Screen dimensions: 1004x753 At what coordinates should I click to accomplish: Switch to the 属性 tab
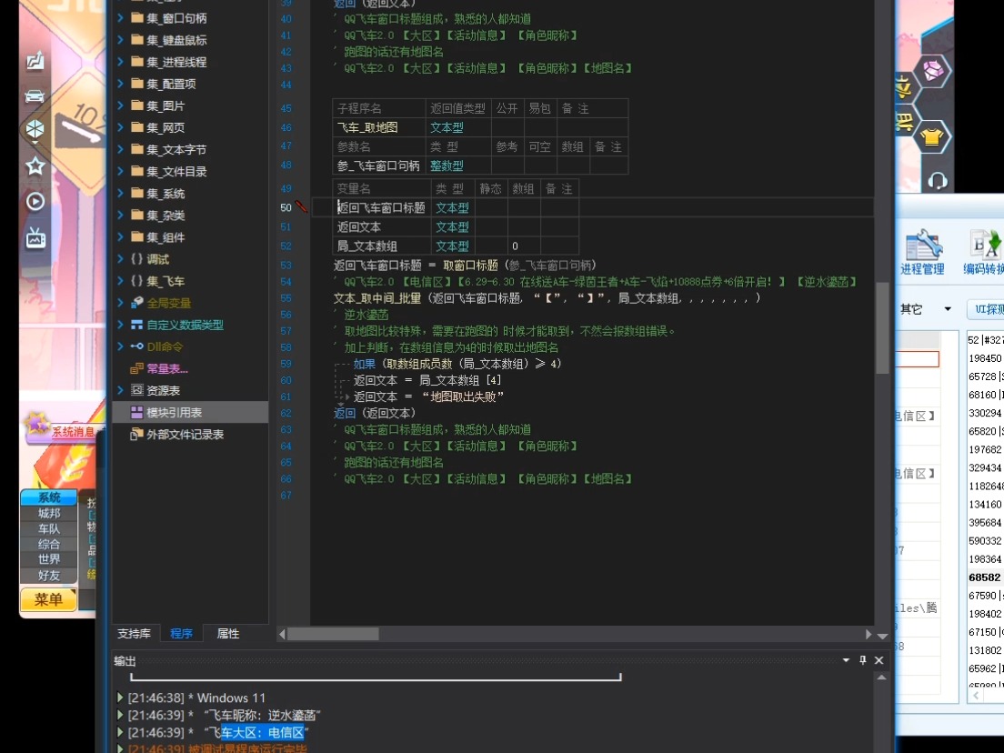[x=227, y=634]
